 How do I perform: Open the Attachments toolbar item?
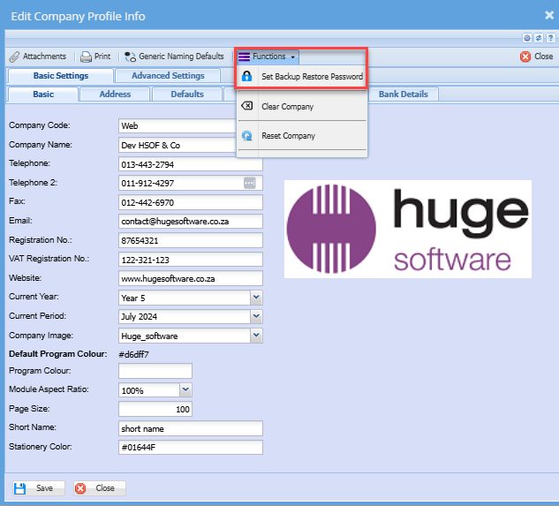click(x=38, y=57)
